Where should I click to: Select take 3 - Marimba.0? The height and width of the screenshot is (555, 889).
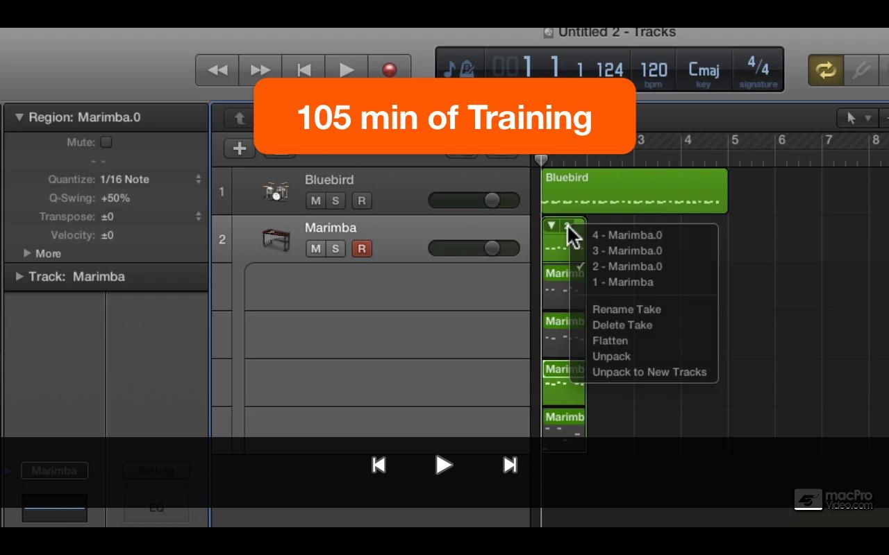click(627, 250)
